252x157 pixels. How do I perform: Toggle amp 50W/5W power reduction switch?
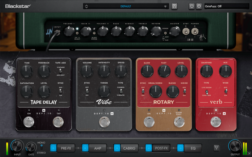pos(165,33)
